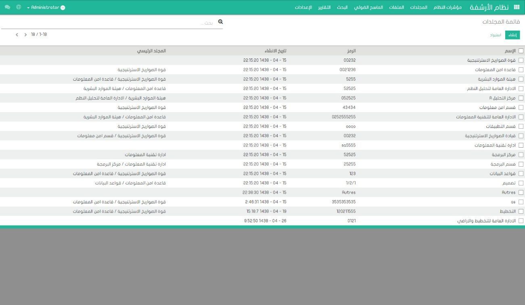The height and width of the screenshot is (305, 525).
Task: Click the code cell 0252555255
Action: tap(344, 117)
